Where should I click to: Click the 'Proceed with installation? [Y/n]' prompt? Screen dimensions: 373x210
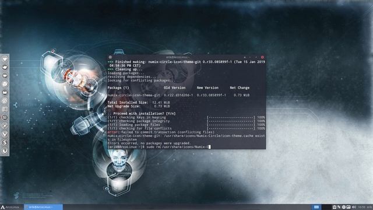tap(142, 114)
